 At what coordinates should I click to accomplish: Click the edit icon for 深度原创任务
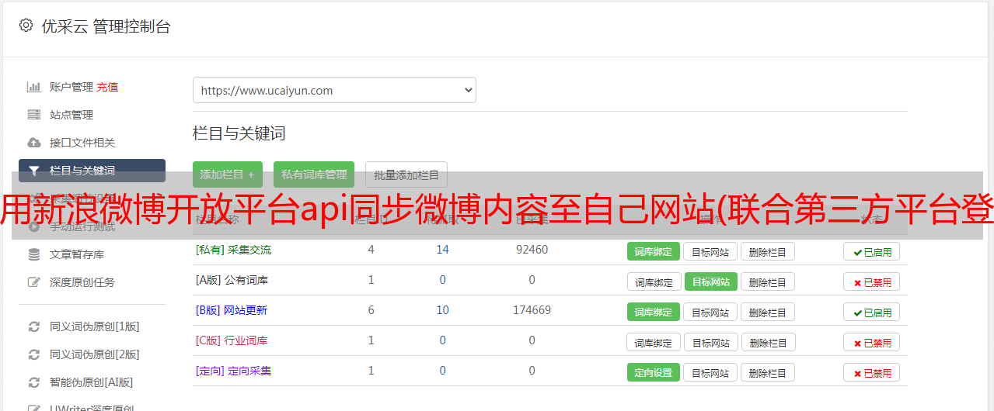click(x=34, y=282)
